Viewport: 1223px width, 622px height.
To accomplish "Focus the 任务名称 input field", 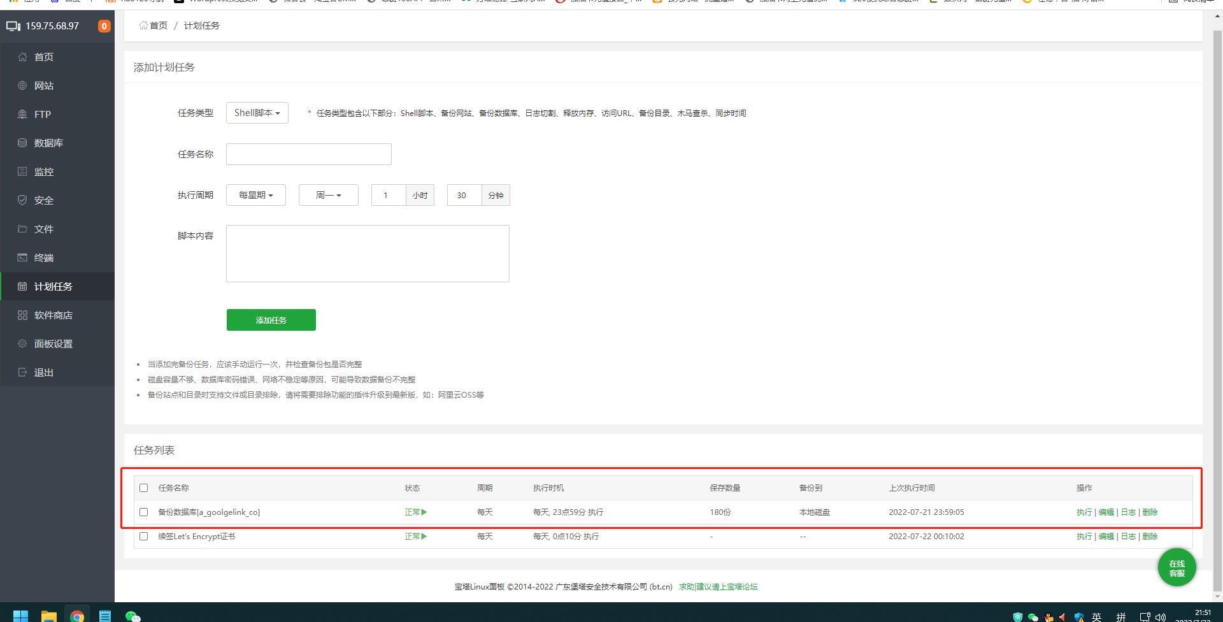I will 309,154.
